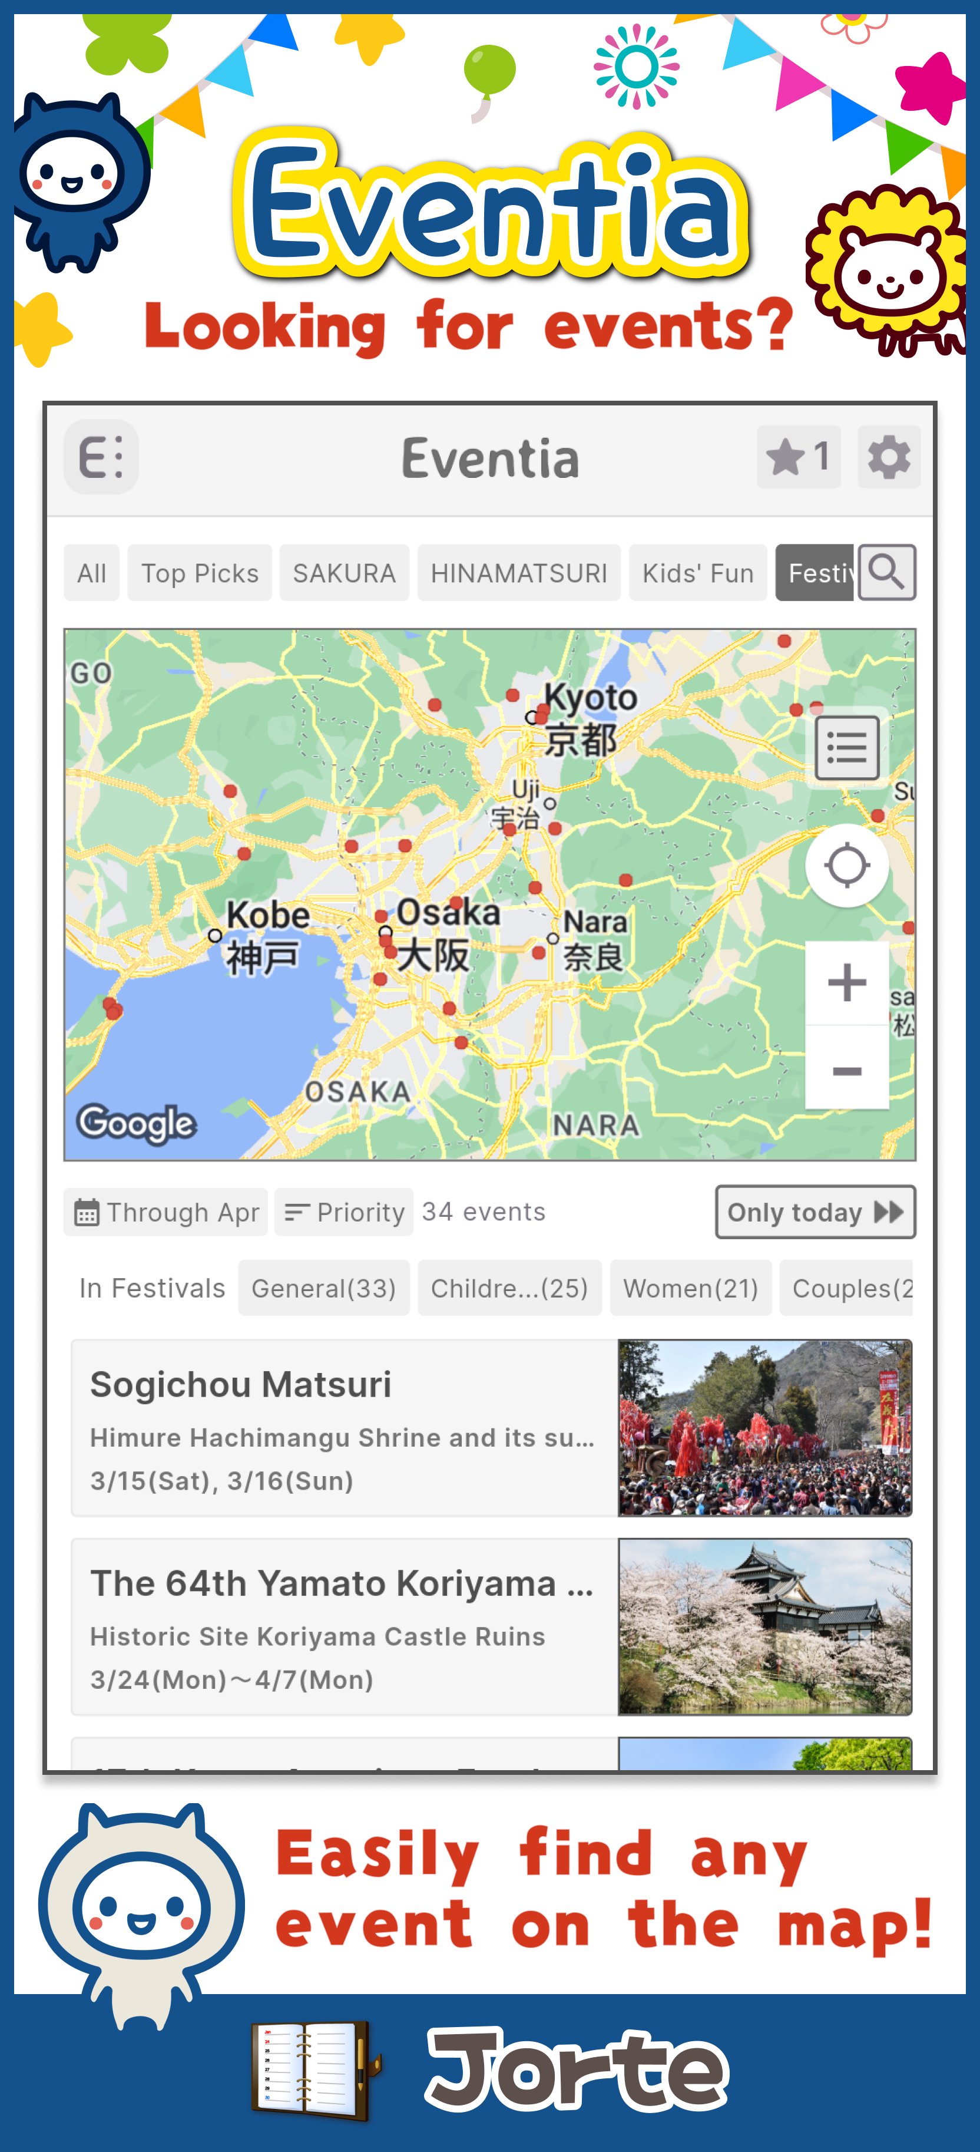Open favorites star counter
The image size is (980, 2152).
(797, 457)
